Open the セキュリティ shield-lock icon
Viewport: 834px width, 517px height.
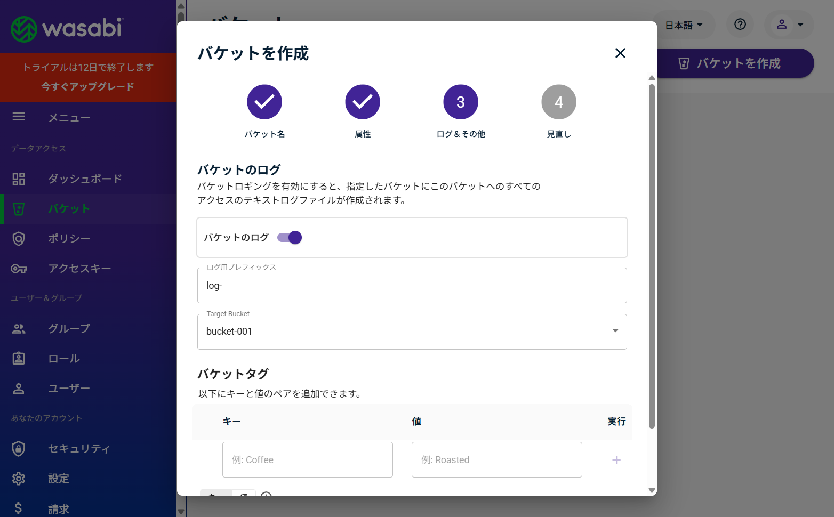click(x=19, y=449)
